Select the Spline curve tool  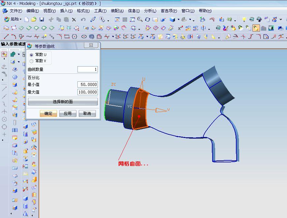29,37
